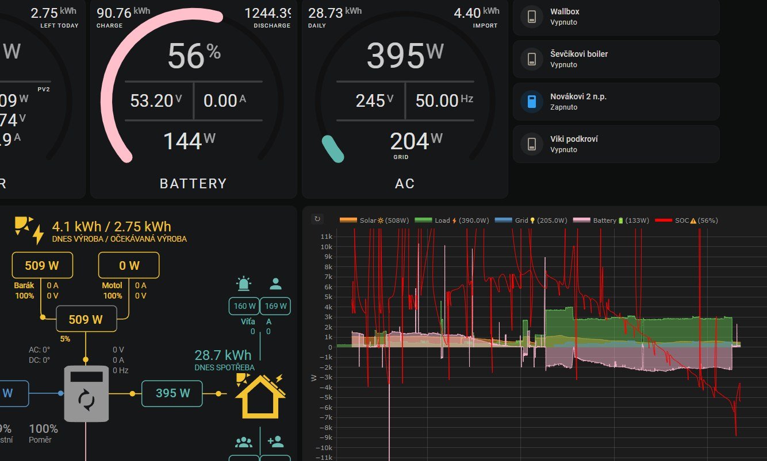Click the alarm siren icon above Víťa
The image size is (767, 461).
point(244,284)
